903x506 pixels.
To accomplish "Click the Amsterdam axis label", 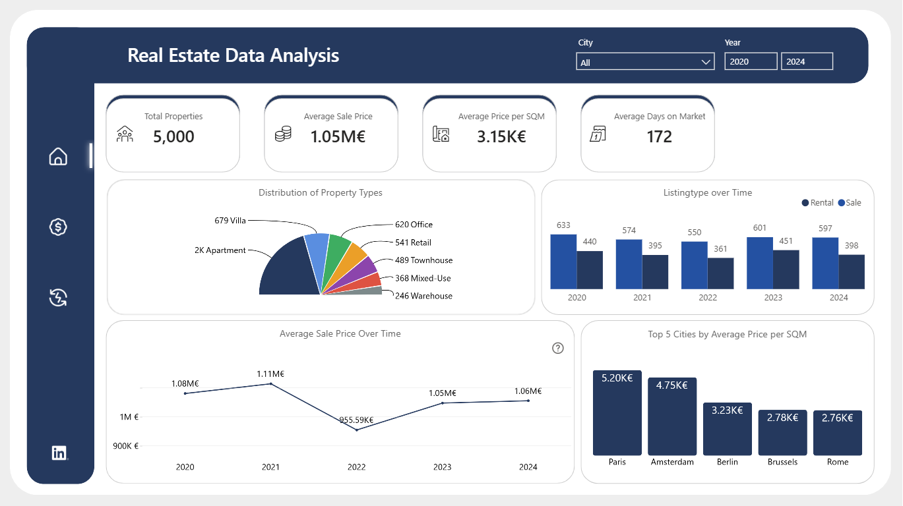I will click(672, 463).
